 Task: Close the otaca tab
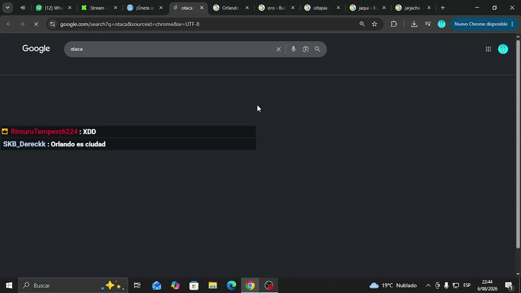point(201,8)
